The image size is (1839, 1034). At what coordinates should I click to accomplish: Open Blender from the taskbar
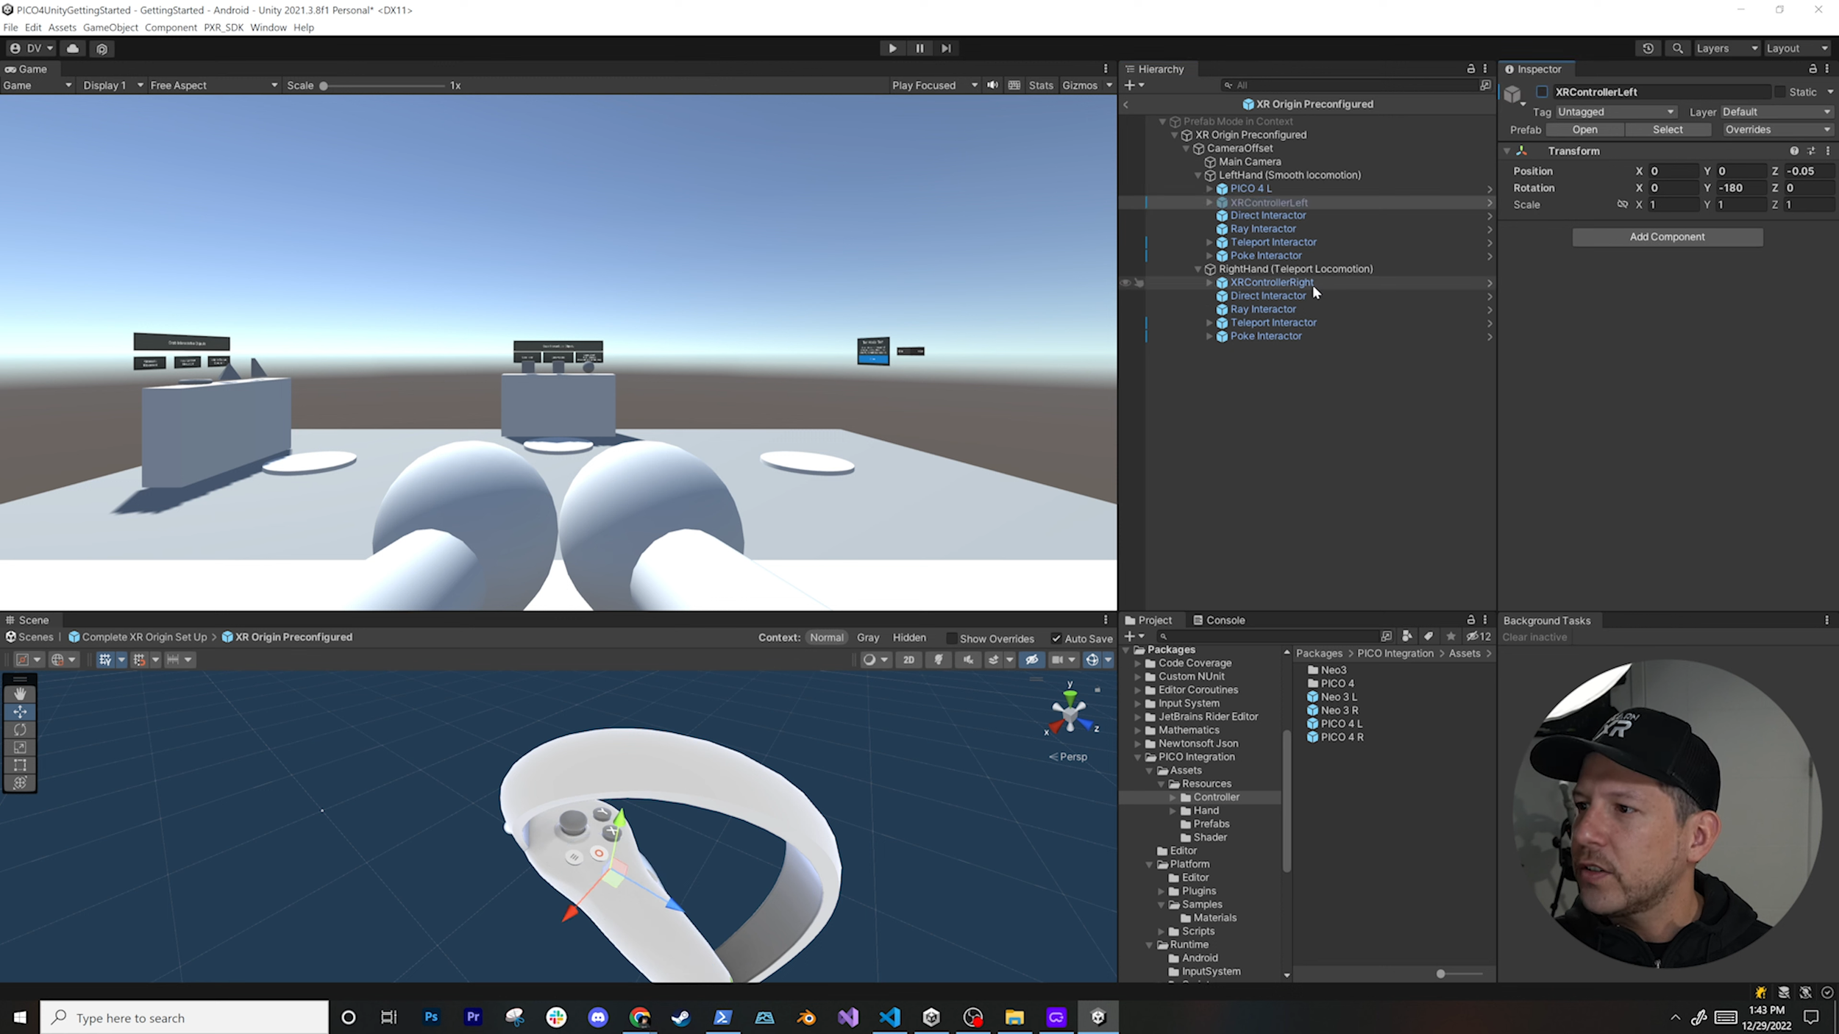point(806,1018)
